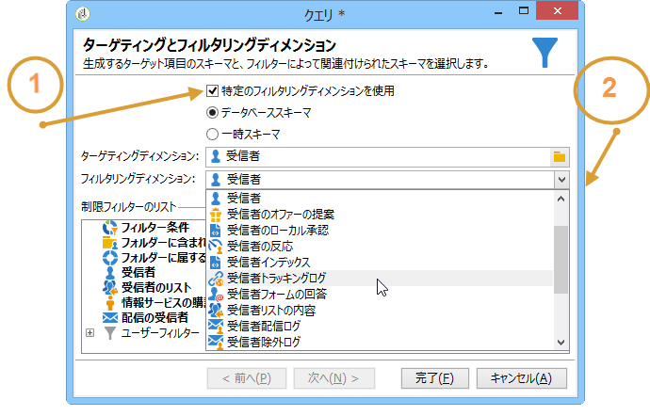Click orange person icon of 情報サービス
This screenshot has height=416, width=650.
[x=110, y=303]
